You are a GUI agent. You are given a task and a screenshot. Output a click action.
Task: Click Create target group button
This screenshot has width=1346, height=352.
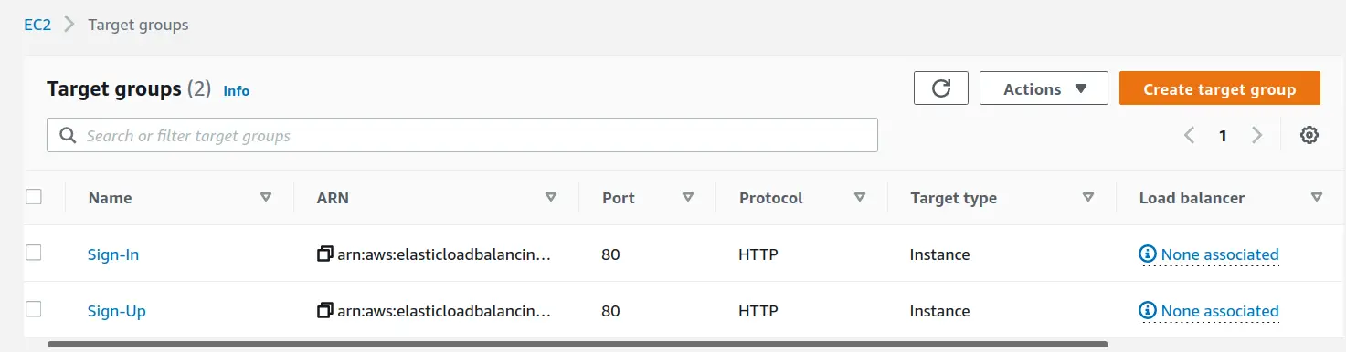pos(1220,88)
